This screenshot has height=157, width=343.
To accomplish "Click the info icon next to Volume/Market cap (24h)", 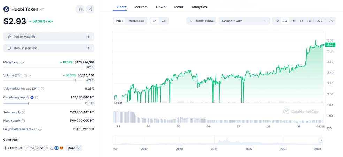I will point(43,89).
